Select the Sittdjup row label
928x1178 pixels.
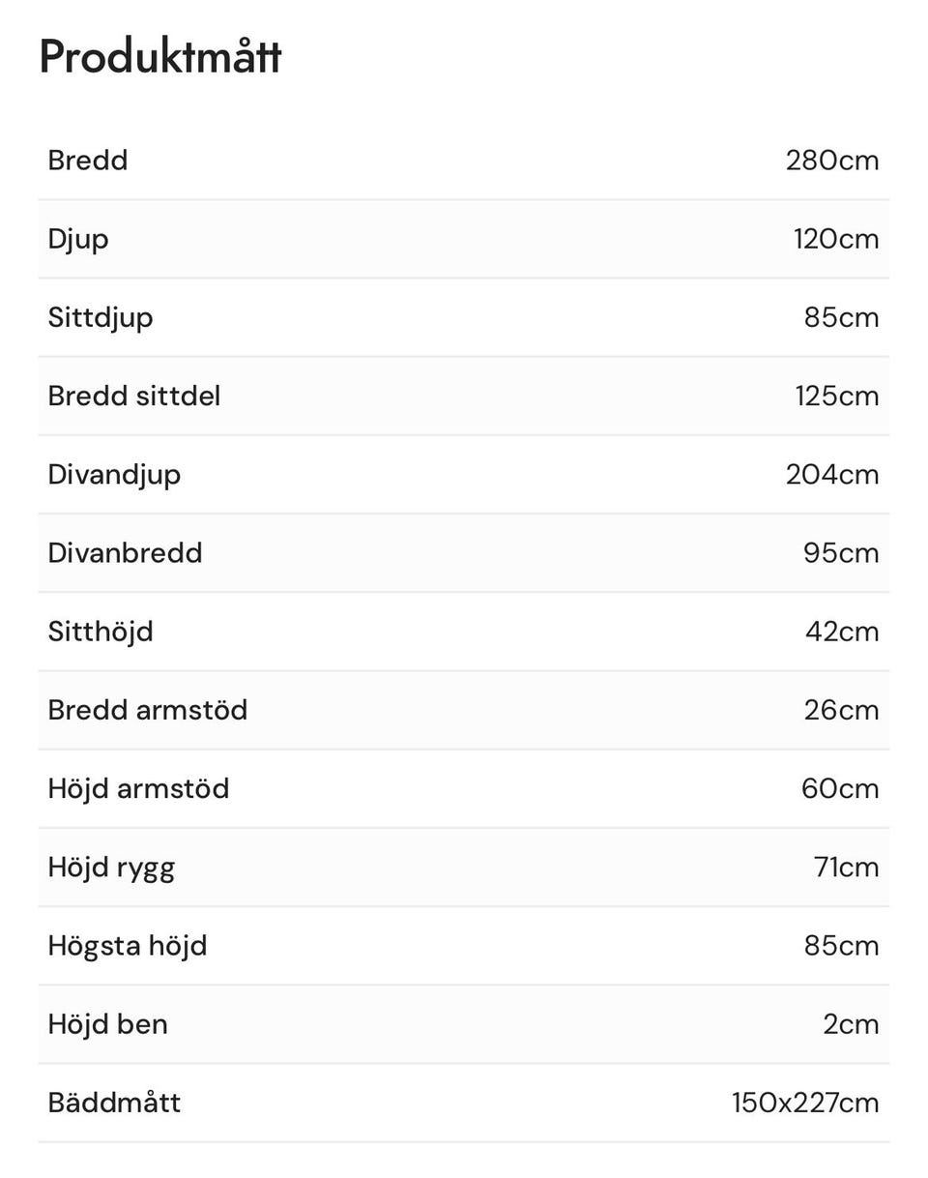tap(101, 318)
